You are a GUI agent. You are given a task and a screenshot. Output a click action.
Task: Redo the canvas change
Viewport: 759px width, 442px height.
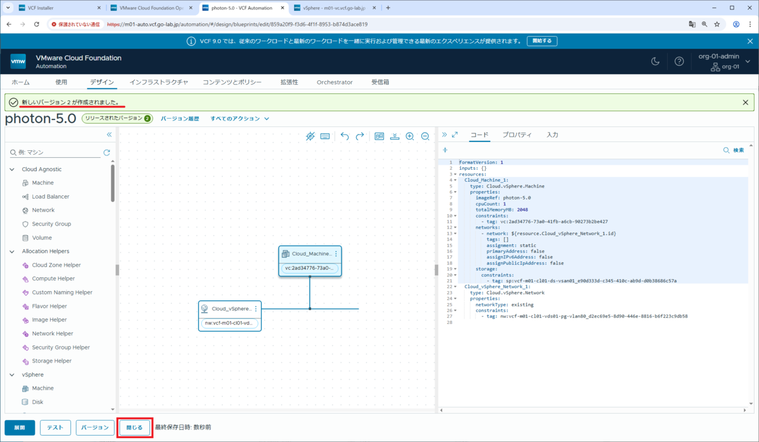pyautogui.click(x=360, y=136)
